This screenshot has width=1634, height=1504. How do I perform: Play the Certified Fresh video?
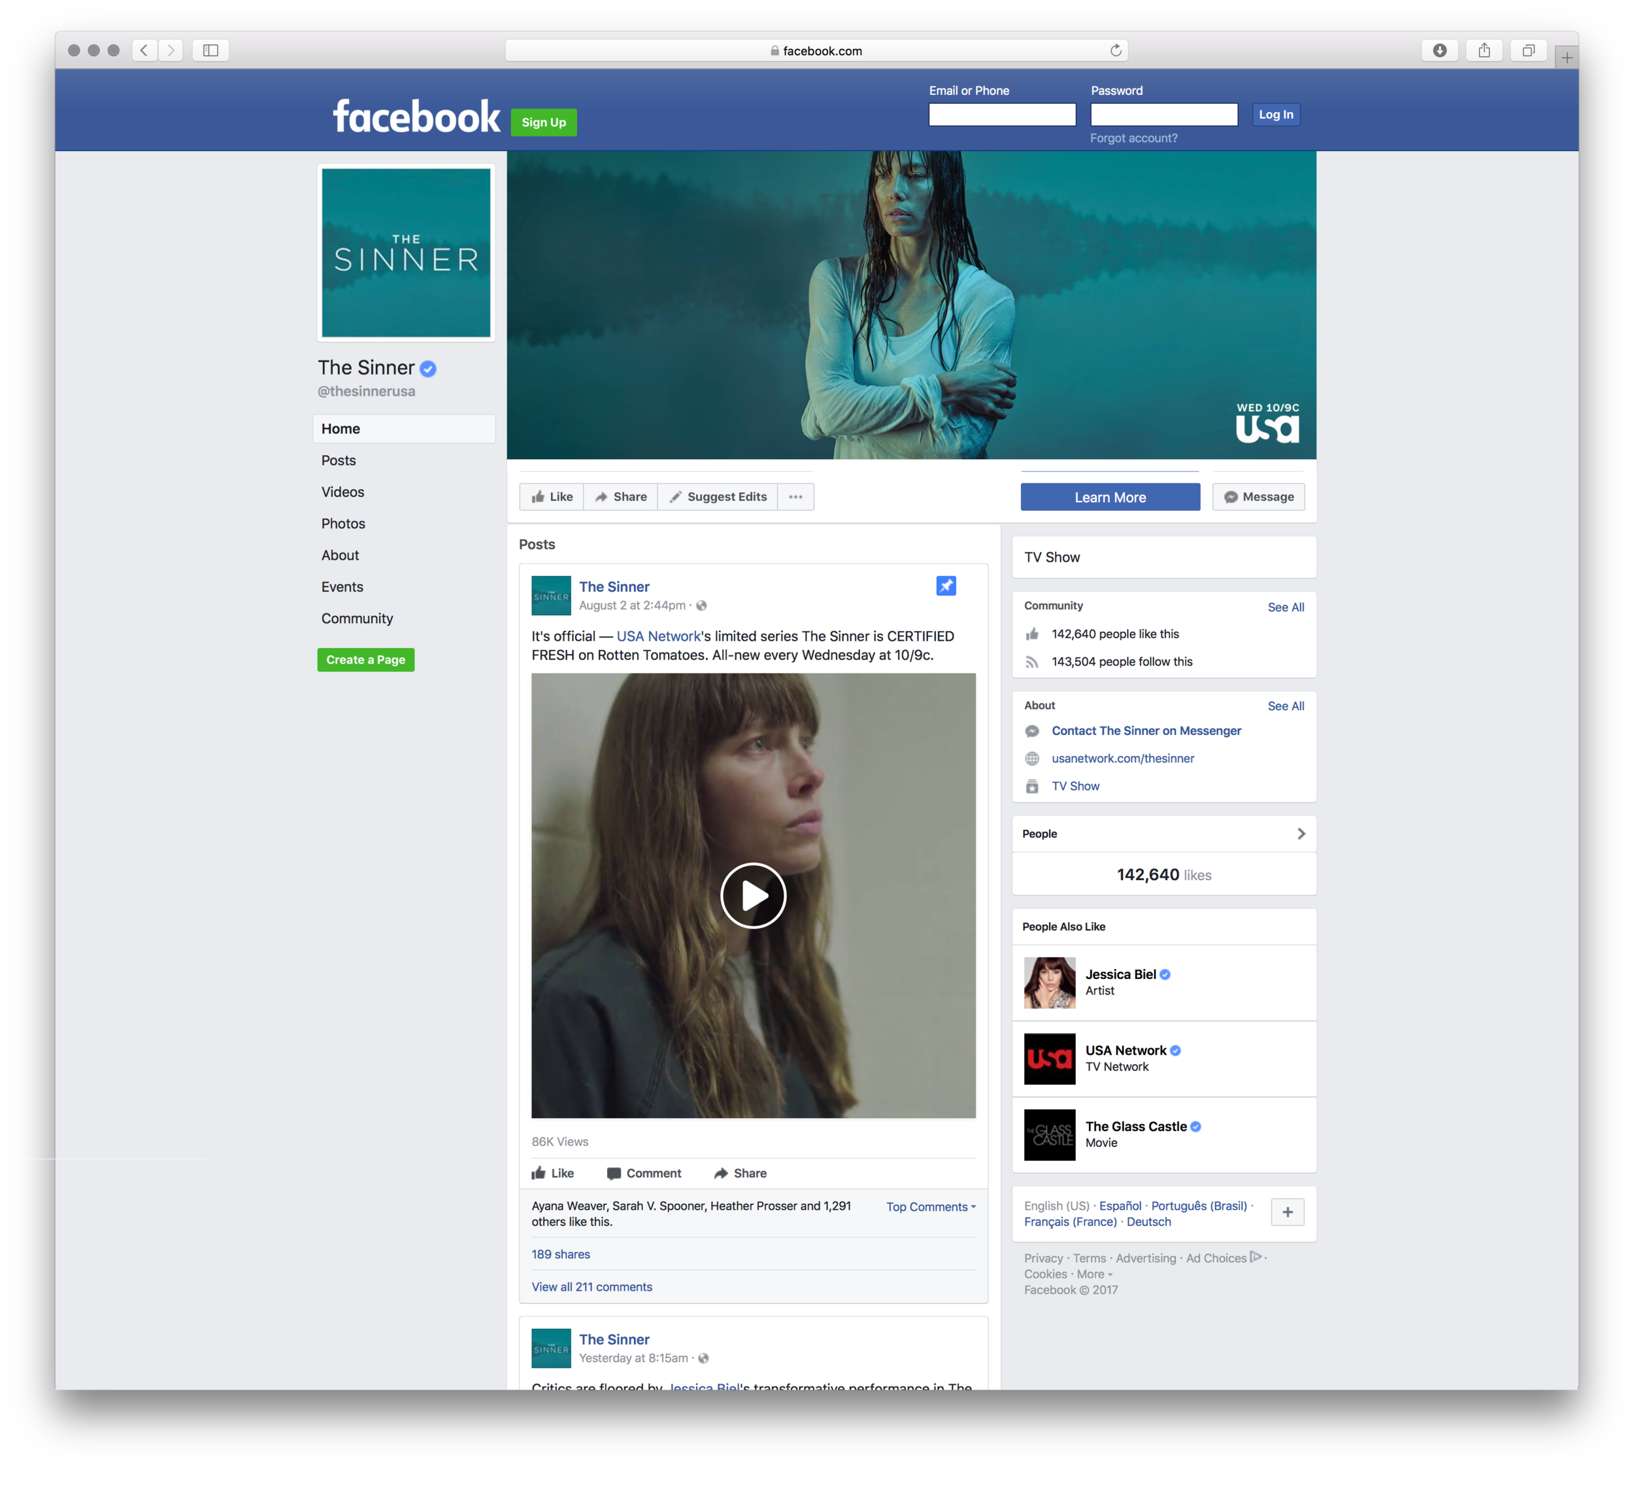753,895
